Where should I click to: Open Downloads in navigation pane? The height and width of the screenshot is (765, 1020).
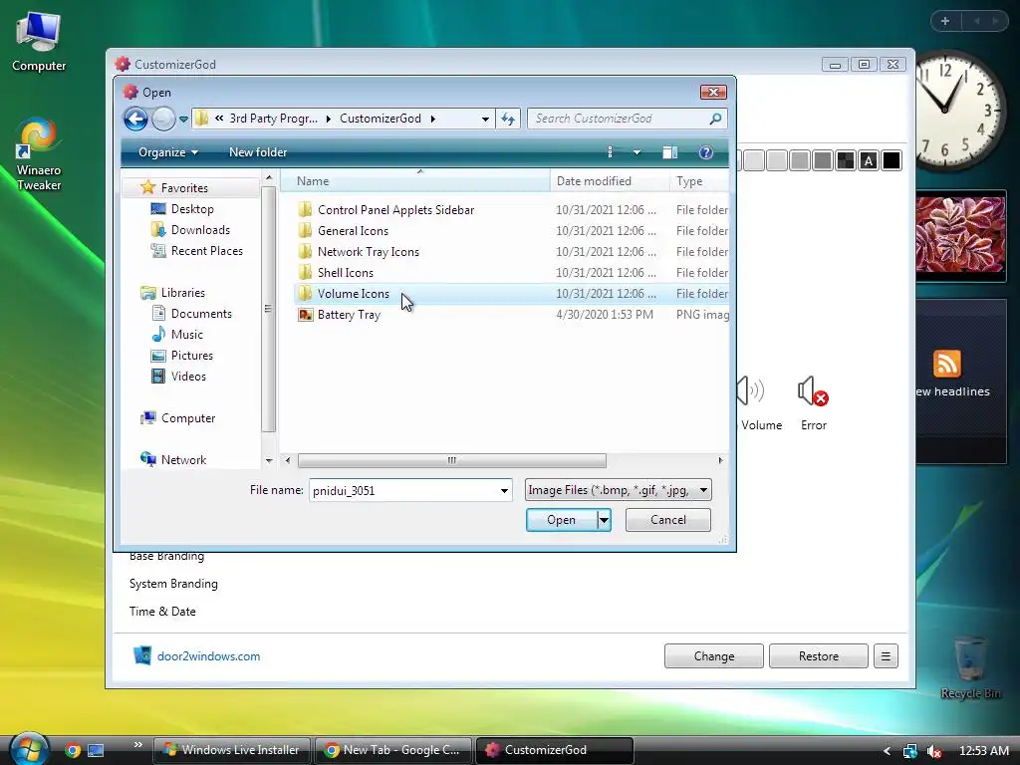200,230
